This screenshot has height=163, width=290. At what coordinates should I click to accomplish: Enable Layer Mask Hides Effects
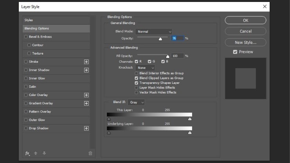tap(136, 88)
